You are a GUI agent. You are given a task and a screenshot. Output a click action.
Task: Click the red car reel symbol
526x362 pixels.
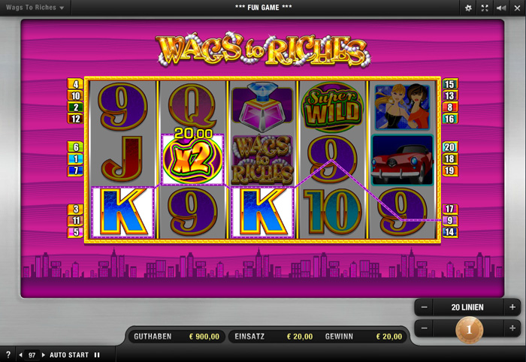pyautogui.click(x=402, y=160)
